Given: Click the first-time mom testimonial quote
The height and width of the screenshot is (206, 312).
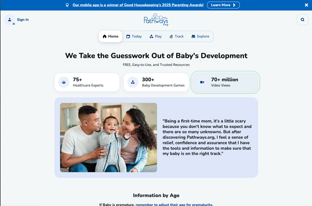Looking at the screenshot, I should 207,137.
